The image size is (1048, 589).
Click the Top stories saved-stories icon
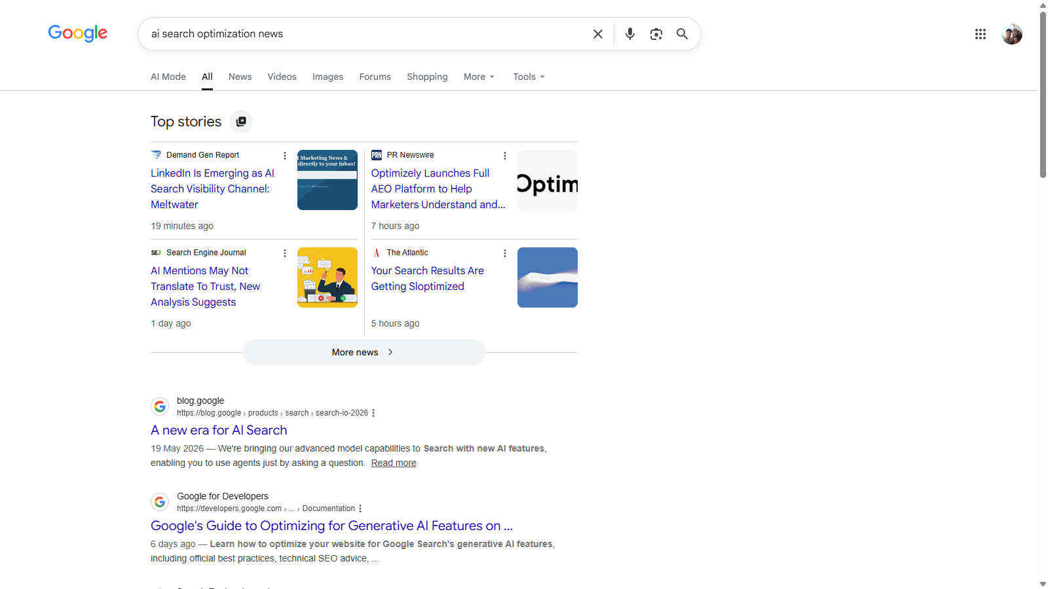[241, 122]
